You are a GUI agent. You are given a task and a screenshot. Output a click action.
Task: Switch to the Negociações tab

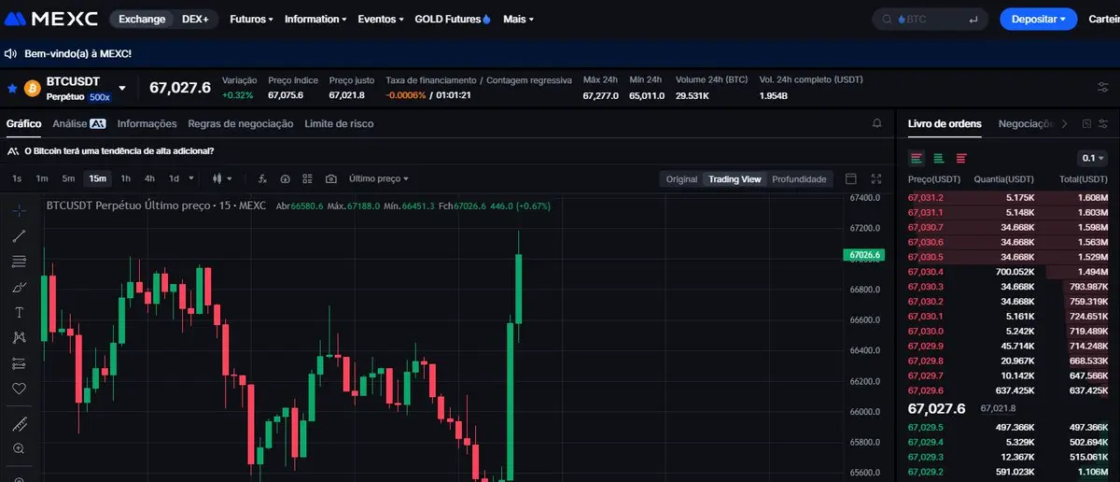(1026, 123)
